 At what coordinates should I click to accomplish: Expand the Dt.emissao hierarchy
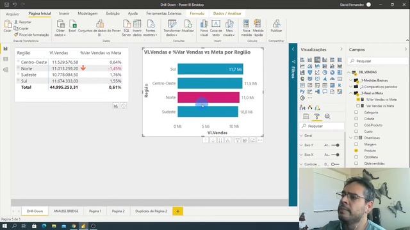pos(351,138)
